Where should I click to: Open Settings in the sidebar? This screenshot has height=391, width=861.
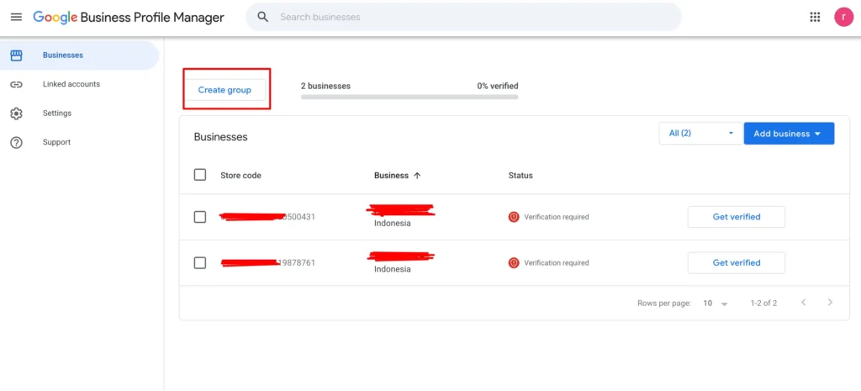[80, 114]
